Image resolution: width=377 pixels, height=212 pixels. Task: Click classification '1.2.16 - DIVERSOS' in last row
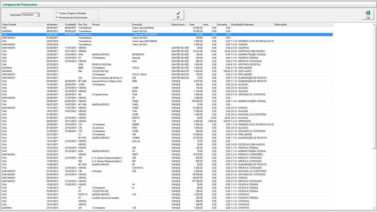pos(240,208)
